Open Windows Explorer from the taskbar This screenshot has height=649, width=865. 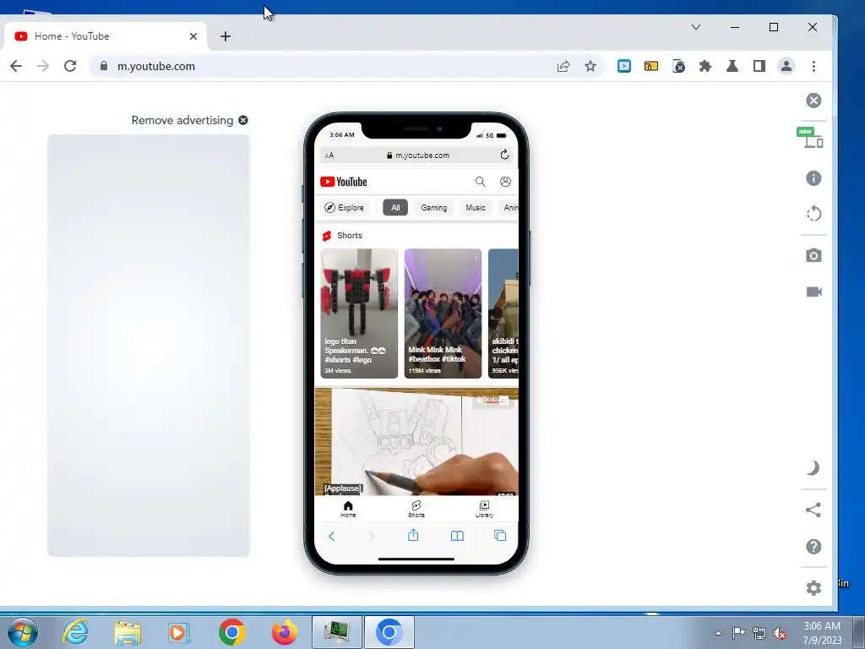tap(128, 633)
